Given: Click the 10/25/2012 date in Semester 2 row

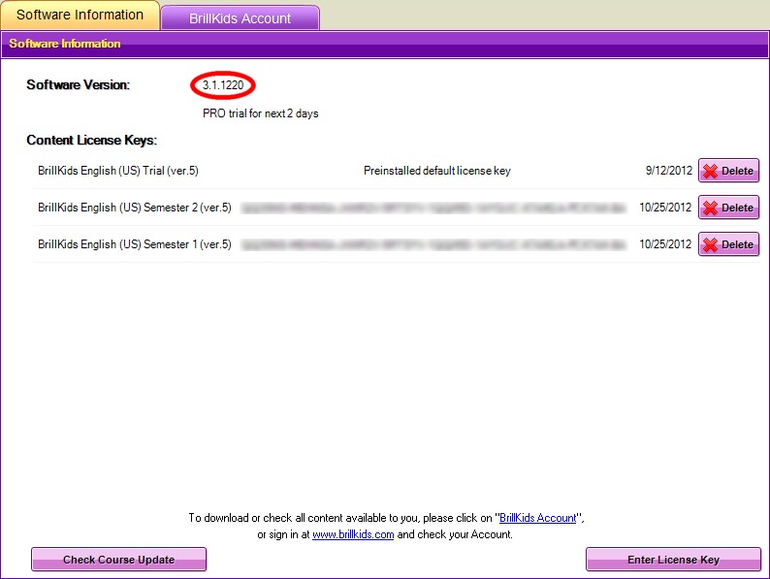Looking at the screenshot, I should pos(665,208).
